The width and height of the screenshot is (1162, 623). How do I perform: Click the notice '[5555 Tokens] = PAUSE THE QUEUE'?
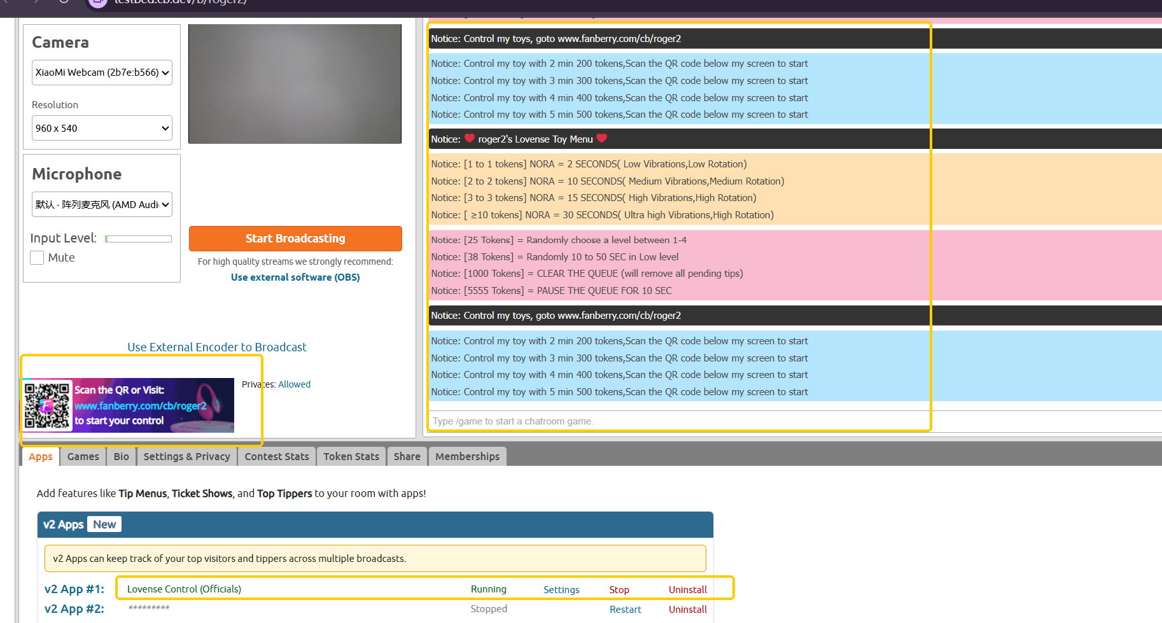coord(551,291)
